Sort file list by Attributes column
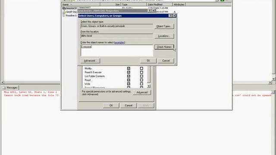 tap(179, 4)
